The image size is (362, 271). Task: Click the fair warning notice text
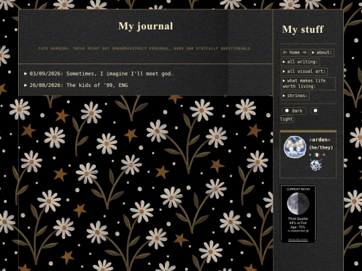(x=145, y=48)
